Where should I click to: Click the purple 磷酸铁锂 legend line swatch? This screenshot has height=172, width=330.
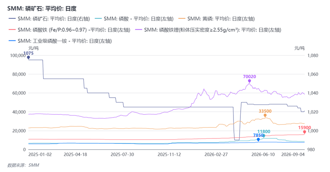coord(138,30)
